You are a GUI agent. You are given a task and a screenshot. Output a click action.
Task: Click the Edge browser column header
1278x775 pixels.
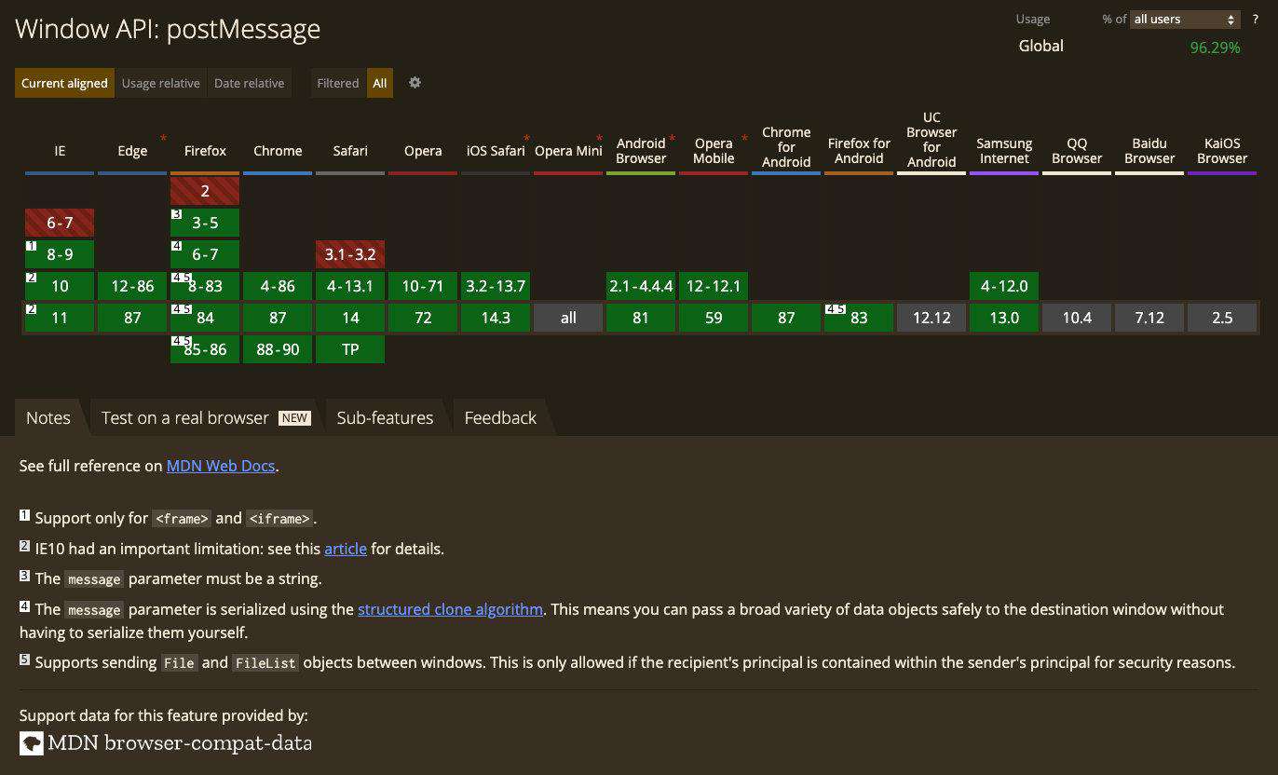(132, 151)
